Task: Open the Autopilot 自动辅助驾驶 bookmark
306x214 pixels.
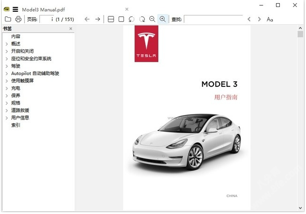Action: (x=35, y=73)
